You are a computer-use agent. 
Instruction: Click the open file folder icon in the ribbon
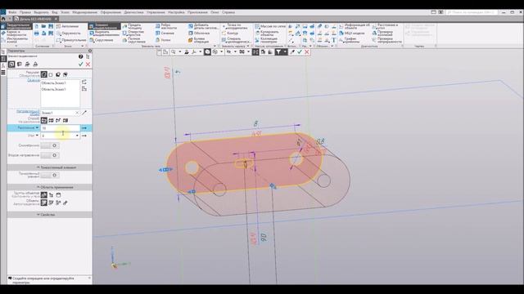[43, 26]
